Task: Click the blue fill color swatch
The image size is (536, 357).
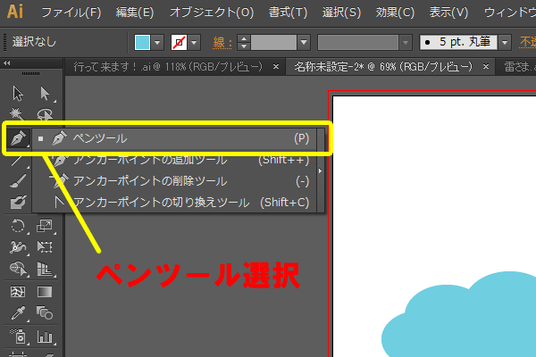Action: tap(142, 42)
